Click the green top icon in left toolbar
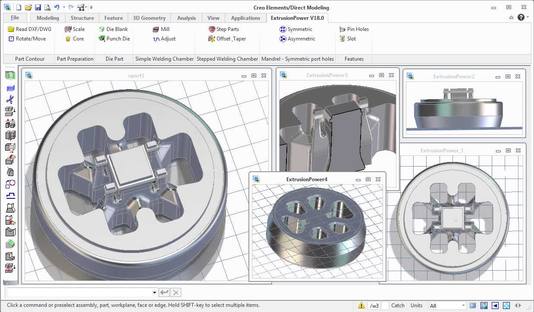This screenshot has width=534, height=312. 10,76
